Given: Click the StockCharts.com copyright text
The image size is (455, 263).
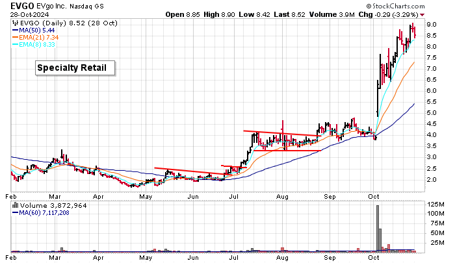Looking at the screenshot, I should coord(395,6).
